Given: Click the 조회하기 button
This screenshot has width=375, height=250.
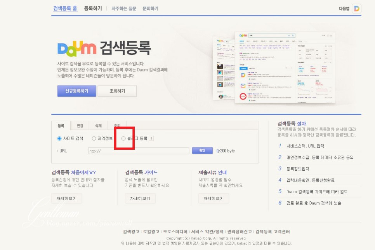Looking at the screenshot, I should tap(117, 91).
